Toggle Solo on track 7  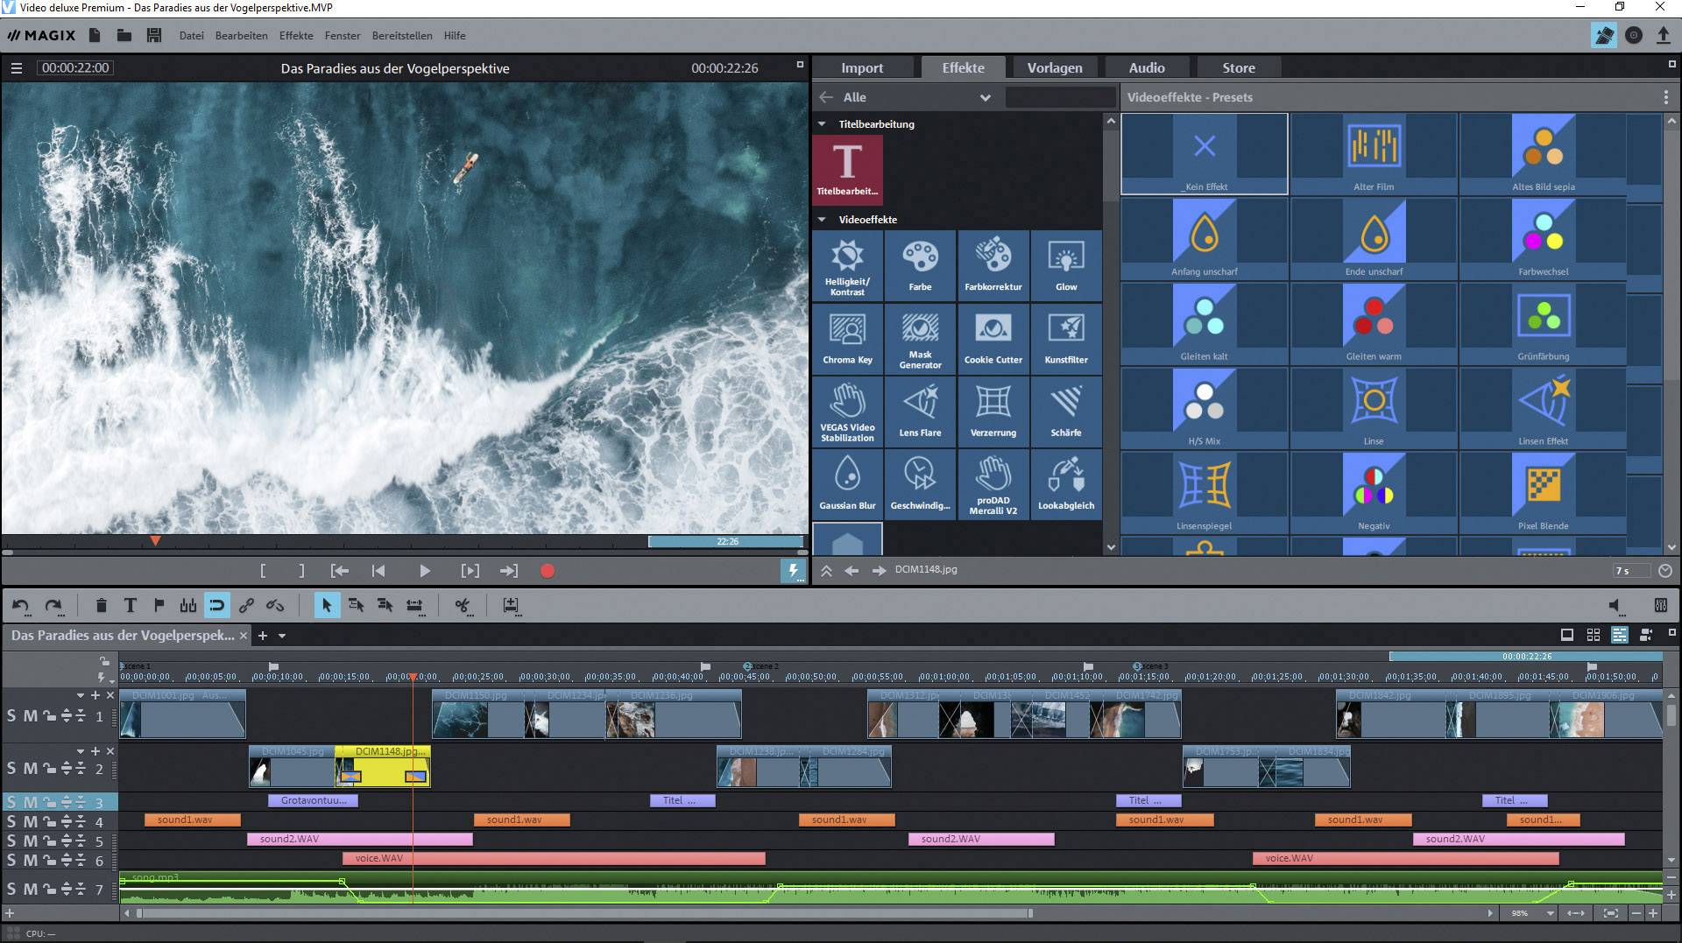click(x=11, y=890)
